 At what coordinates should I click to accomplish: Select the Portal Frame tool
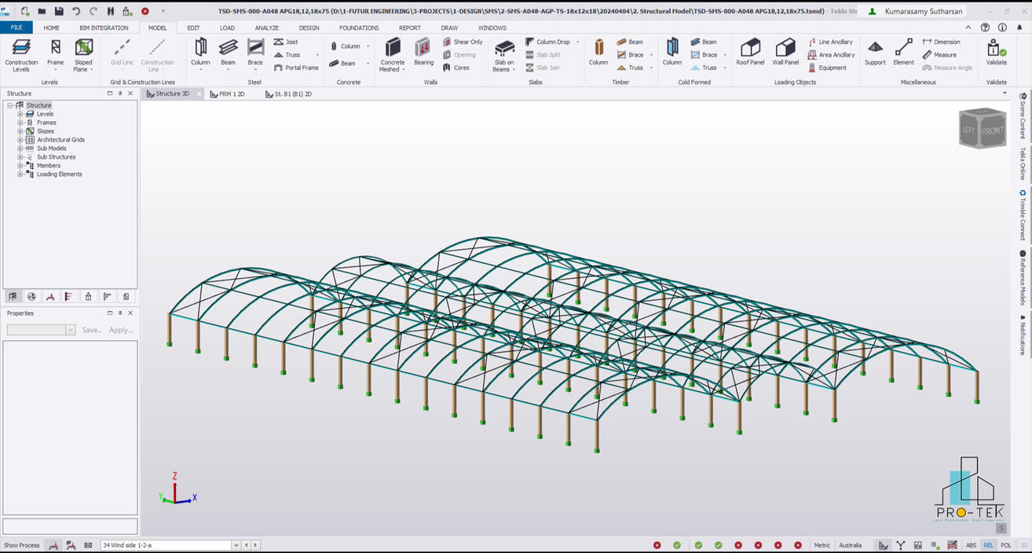296,68
